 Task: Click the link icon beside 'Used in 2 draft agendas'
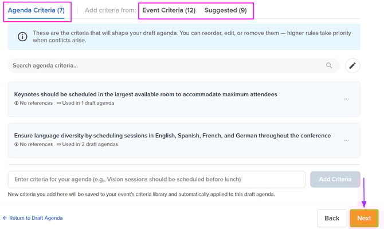click(59, 145)
